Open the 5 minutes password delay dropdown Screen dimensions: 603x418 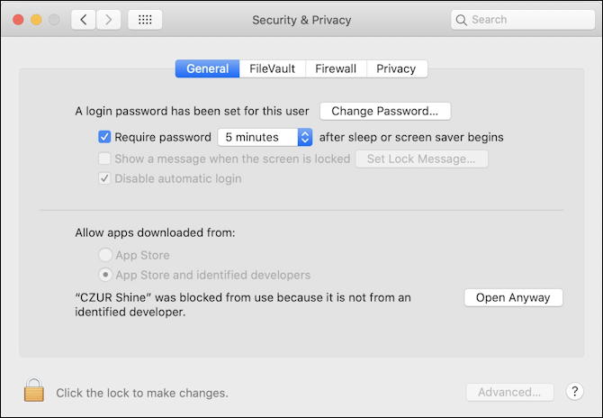coord(265,137)
